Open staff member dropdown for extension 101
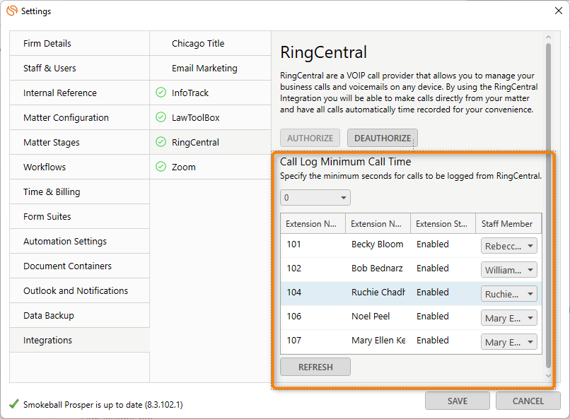This screenshot has width=570, height=419. (x=509, y=246)
